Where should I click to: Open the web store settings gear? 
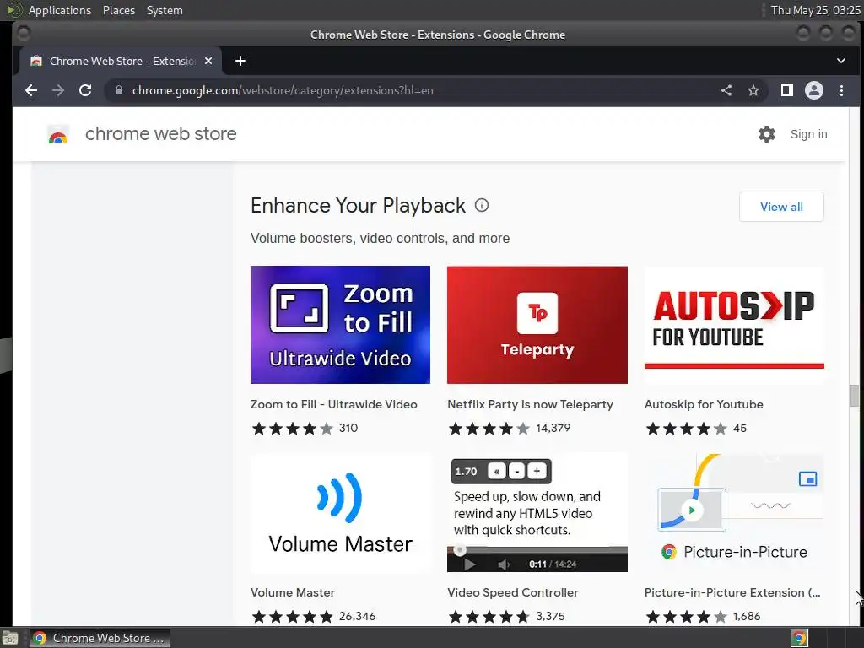[x=766, y=134]
